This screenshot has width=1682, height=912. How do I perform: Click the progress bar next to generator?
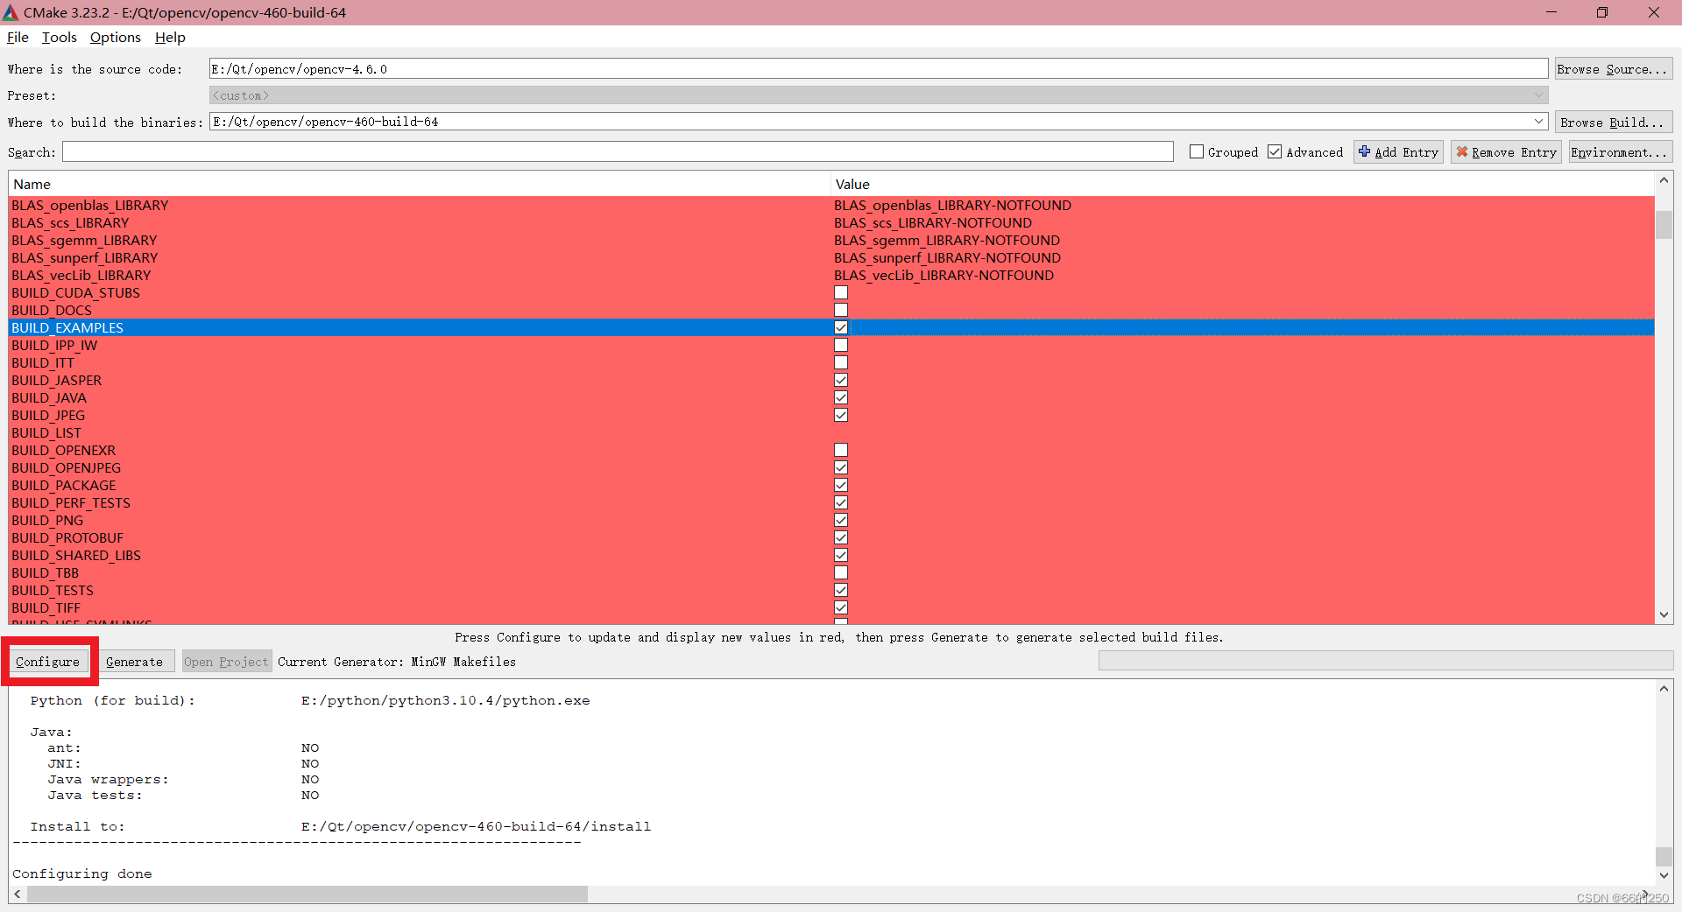tap(1386, 661)
